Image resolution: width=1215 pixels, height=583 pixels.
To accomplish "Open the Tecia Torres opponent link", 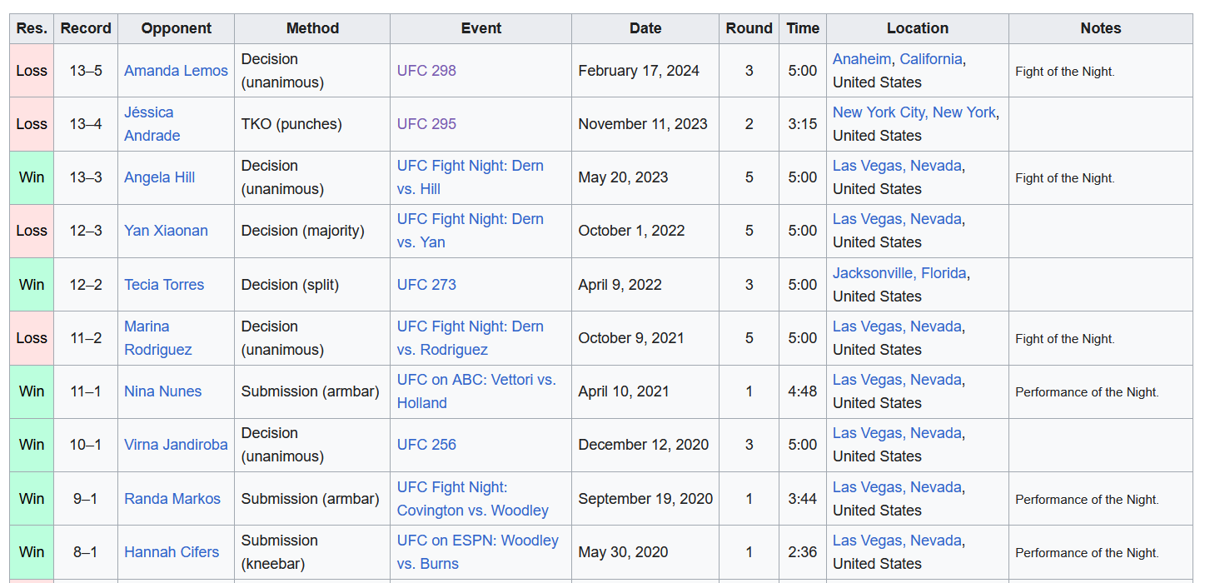I will pos(164,285).
